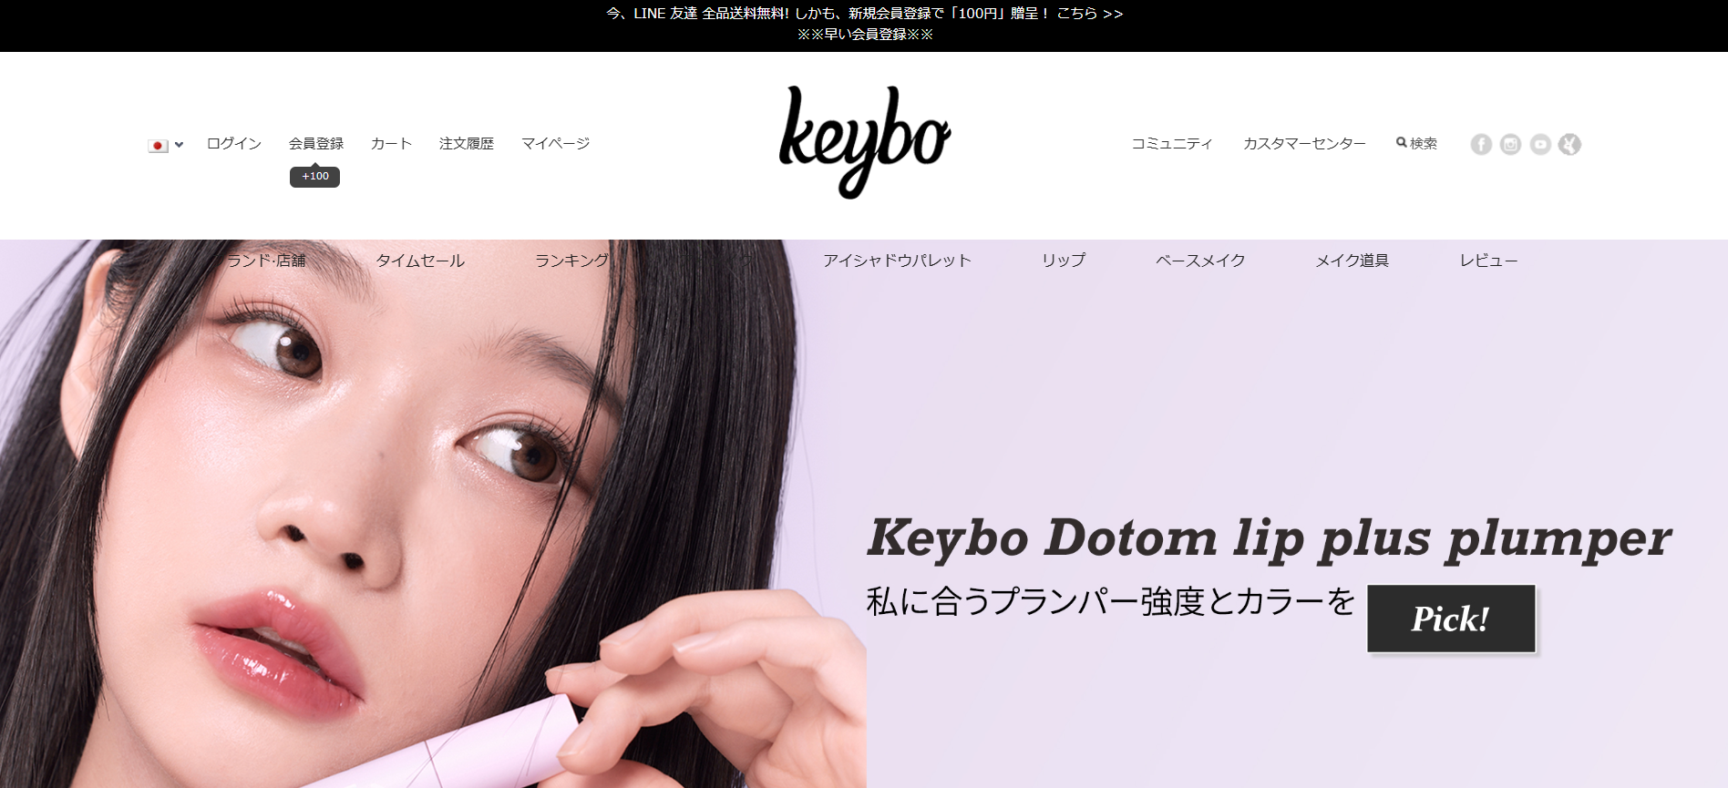Image resolution: width=1728 pixels, height=788 pixels.
Task: Open the YouTube social icon
Action: point(1540,144)
